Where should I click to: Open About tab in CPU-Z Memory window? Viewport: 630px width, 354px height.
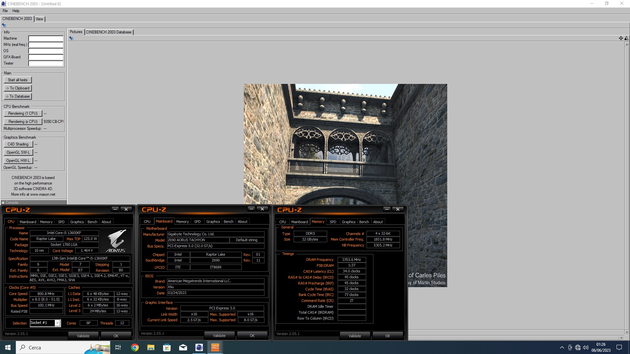(x=378, y=222)
